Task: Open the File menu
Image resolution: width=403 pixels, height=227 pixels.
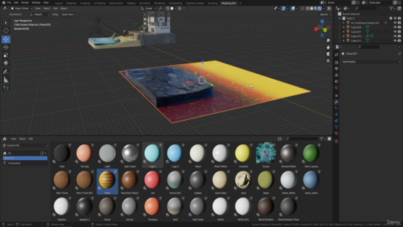Action: 9,3
